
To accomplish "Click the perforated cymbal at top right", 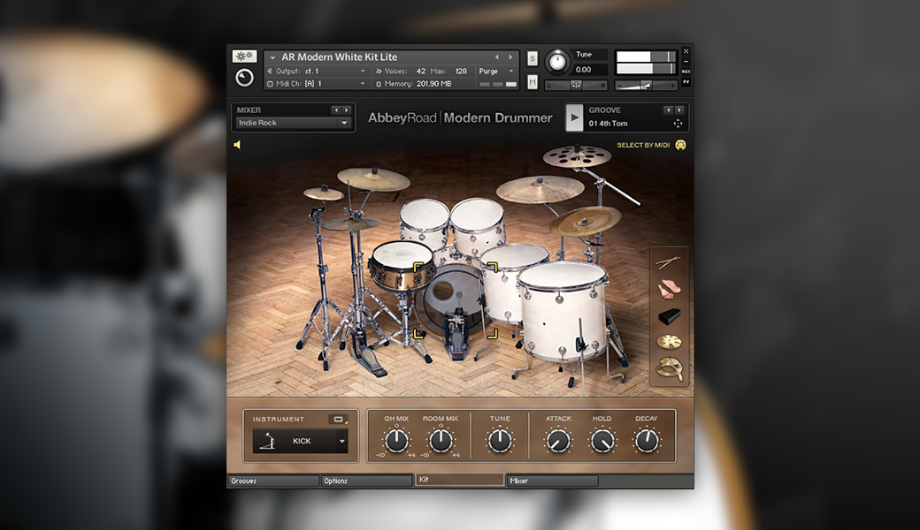I will pos(577,155).
